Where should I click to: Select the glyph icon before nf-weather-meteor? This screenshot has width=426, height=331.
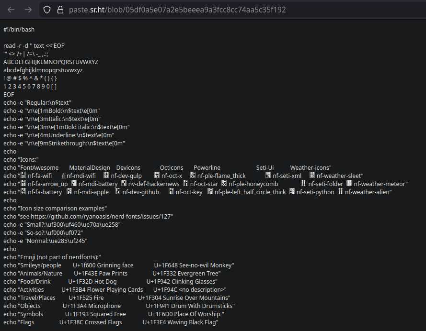tap(349, 184)
